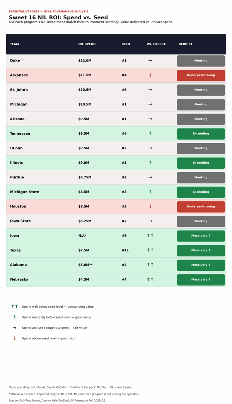Click the Exceeding badge for Illinois
The image size is (232, 404).
pos(201,163)
